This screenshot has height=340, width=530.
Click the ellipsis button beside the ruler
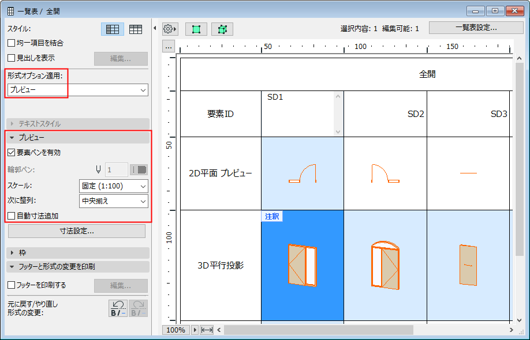169,47
